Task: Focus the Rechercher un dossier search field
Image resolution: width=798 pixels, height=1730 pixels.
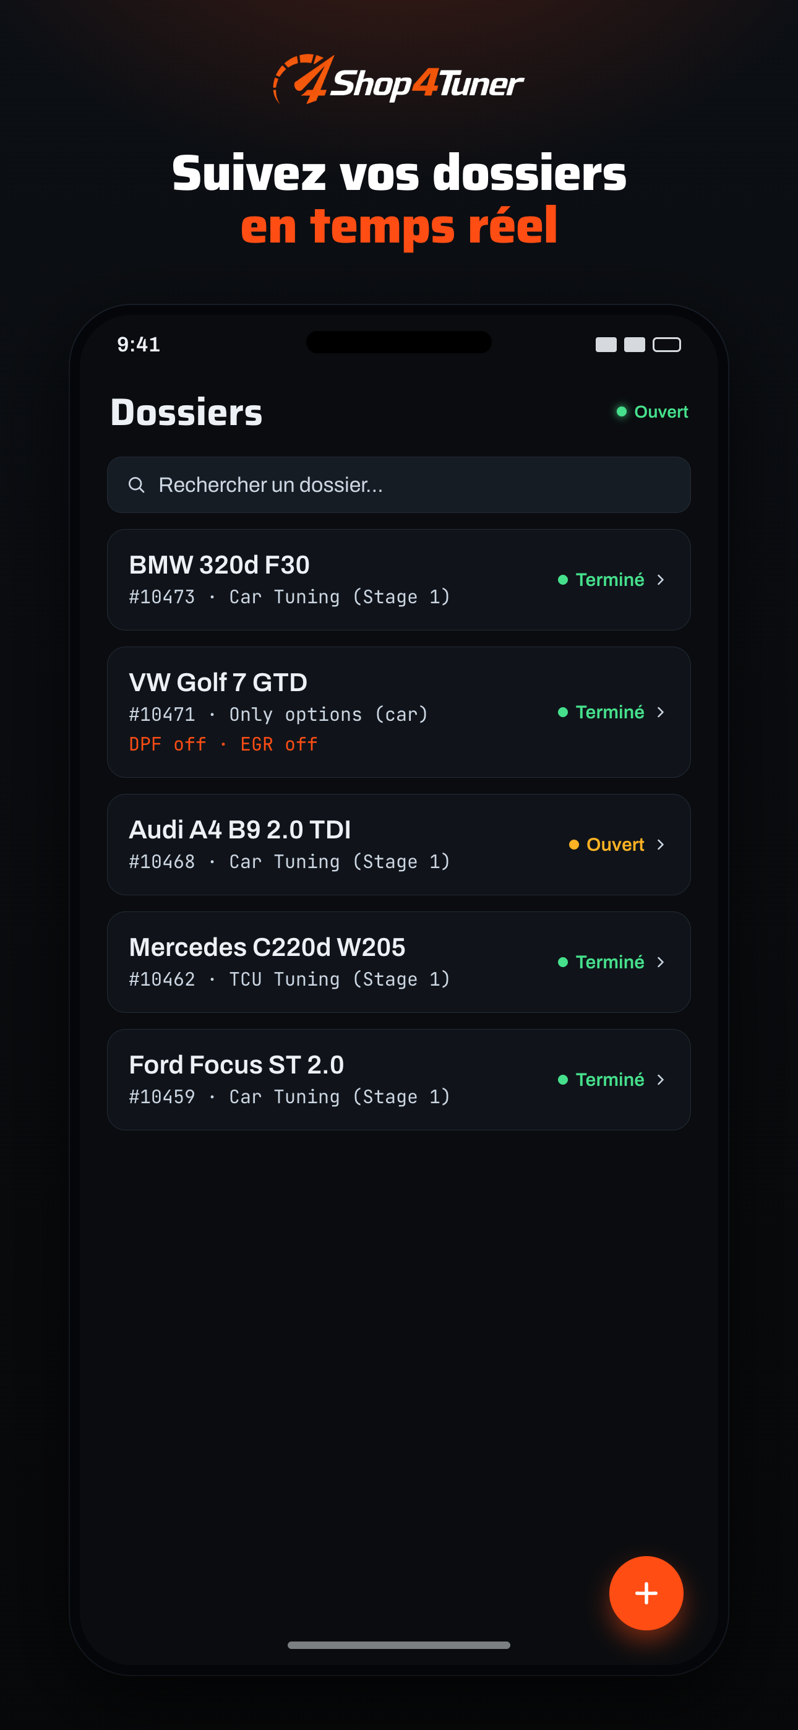Action: click(399, 485)
